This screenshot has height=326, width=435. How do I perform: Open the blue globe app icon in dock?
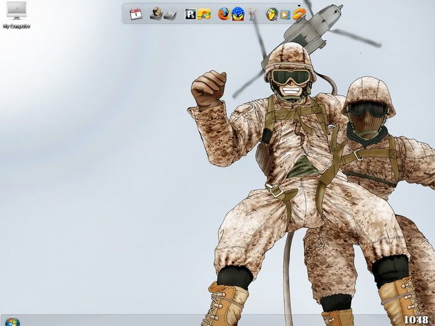click(x=238, y=14)
